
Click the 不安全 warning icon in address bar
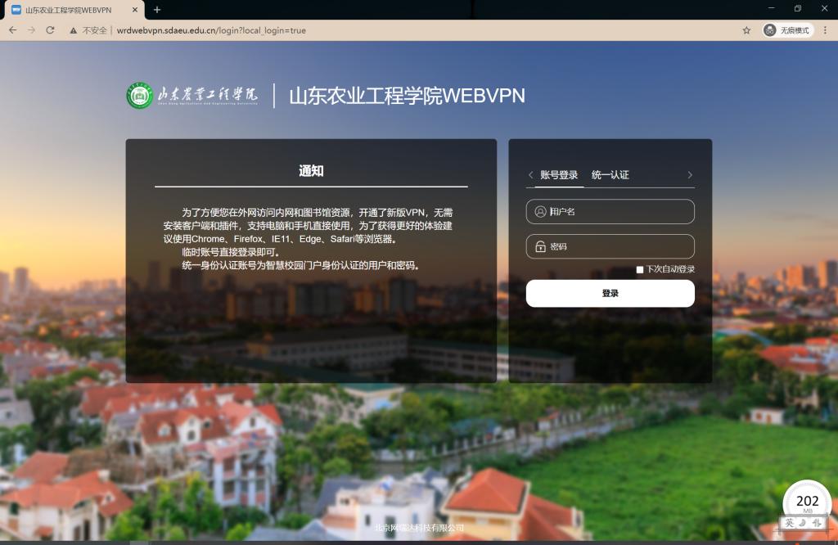(x=74, y=30)
